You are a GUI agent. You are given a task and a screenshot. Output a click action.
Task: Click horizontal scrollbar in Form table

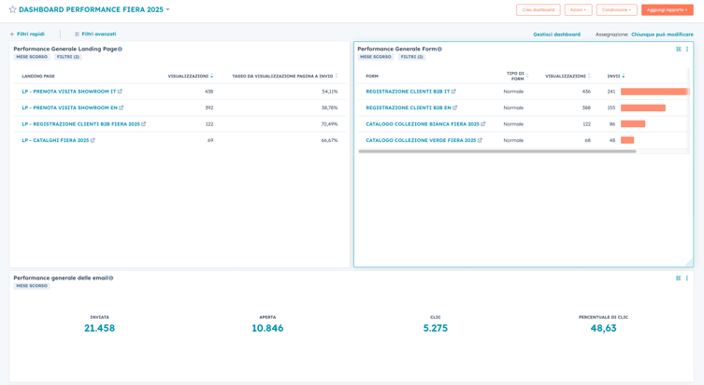tap(496, 151)
